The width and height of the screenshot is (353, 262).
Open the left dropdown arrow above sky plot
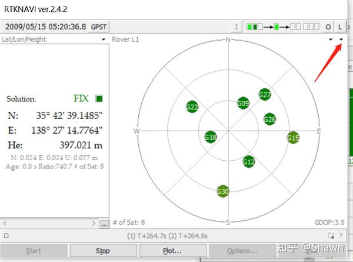(x=331, y=39)
